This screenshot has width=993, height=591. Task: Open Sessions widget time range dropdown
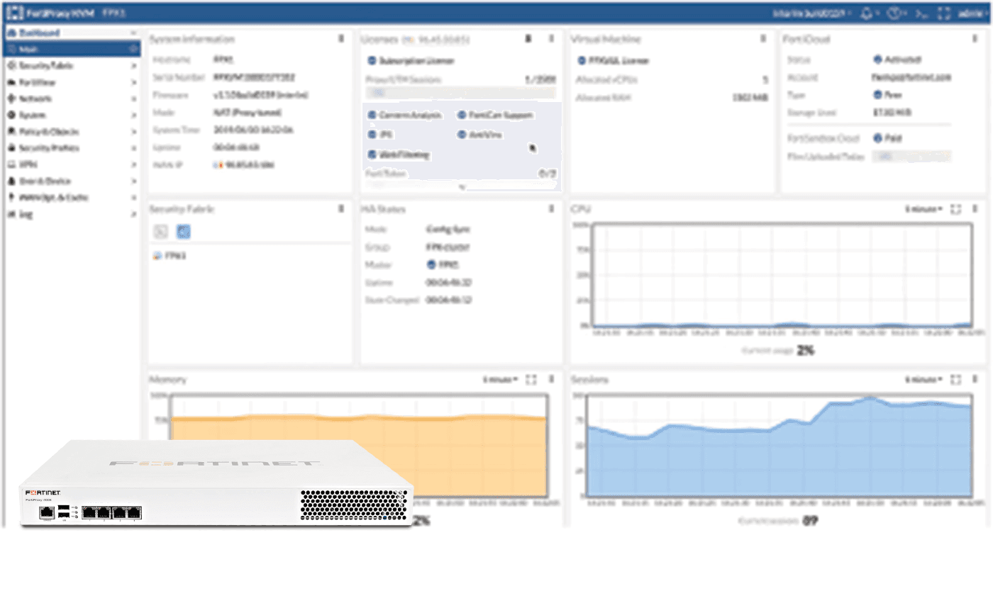pos(924,380)
